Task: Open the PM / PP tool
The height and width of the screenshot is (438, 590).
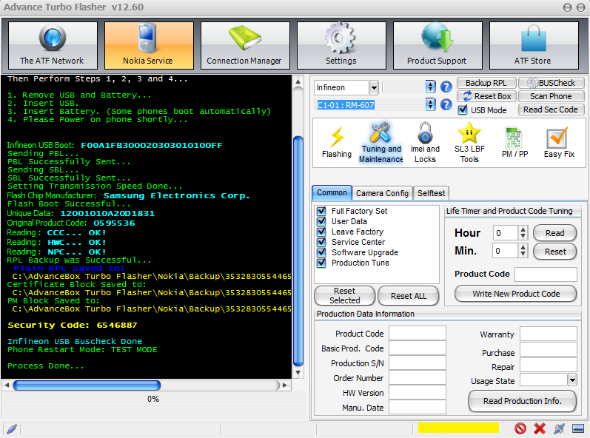Action: pyautogui.click(x=514, y=143)
